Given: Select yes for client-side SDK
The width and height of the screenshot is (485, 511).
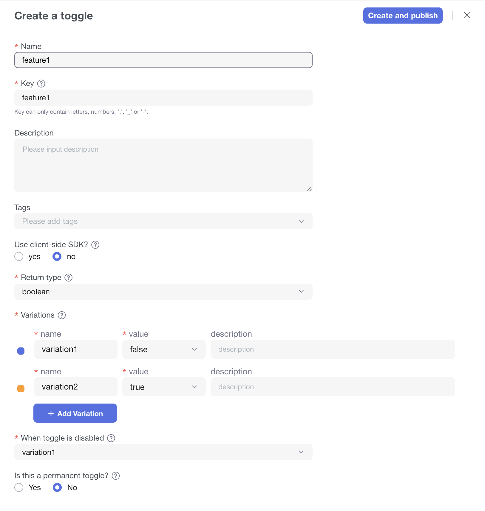Looking at the screenshot, I should (x=19, y=257).
